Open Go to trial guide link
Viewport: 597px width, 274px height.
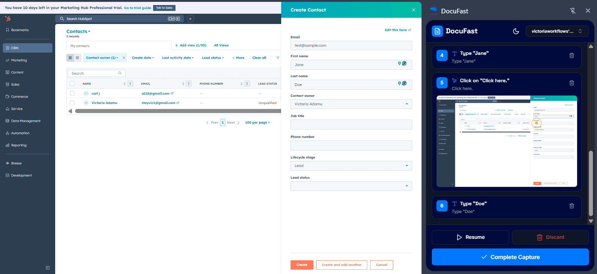tap(137, 8)
